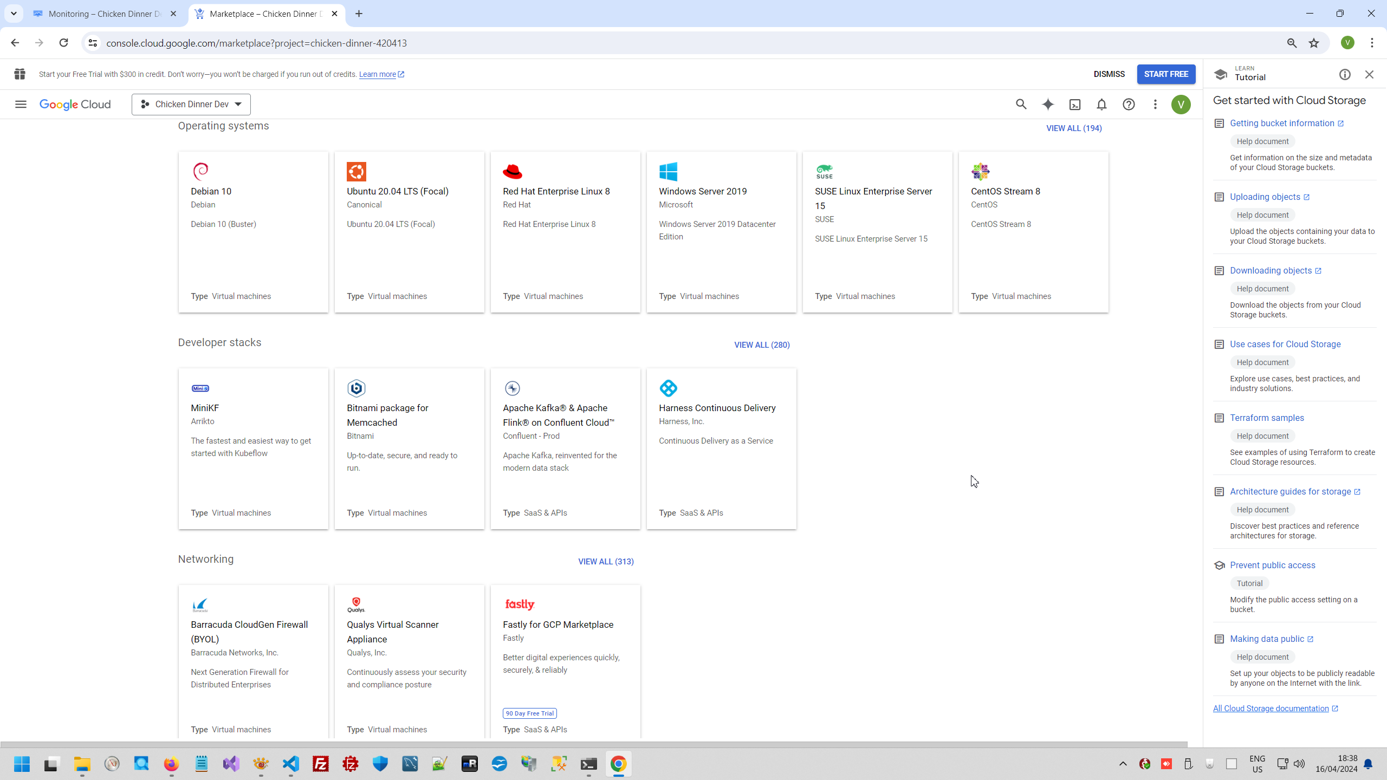1387x780 pixels.
Task: Click the Gemini AI sparkle icon
Action: [x=1048, y=104]
